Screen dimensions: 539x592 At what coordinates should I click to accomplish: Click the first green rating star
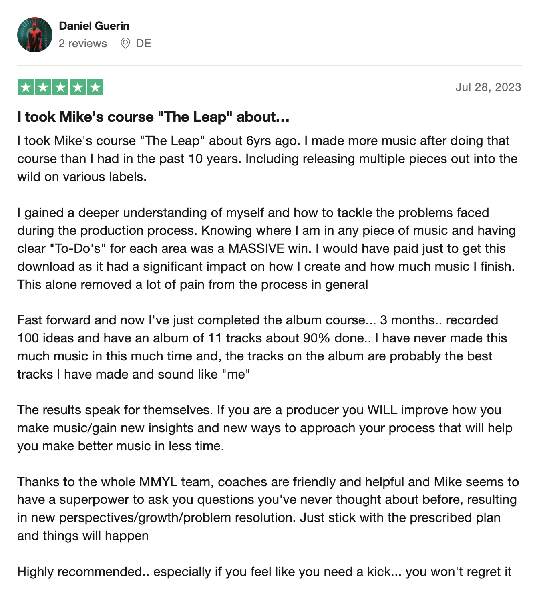[26, 87]
